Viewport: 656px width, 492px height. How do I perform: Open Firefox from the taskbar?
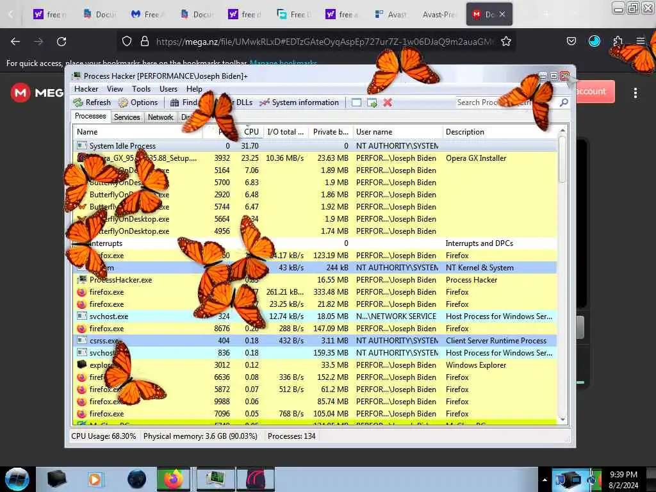pos(173,479)
